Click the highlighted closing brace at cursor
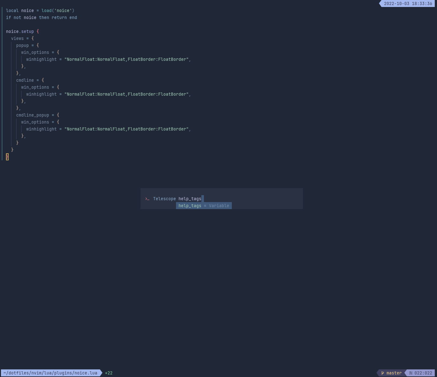Viewport: 437px width, 377px height. click(x=7, y=157)
